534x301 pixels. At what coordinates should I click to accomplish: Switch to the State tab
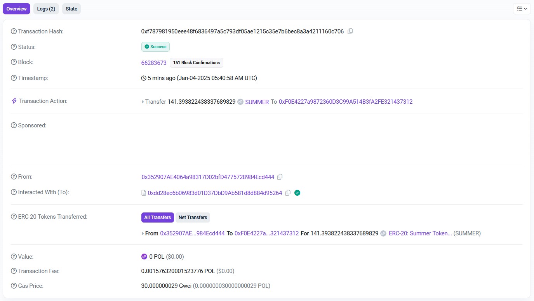point(71,9)
